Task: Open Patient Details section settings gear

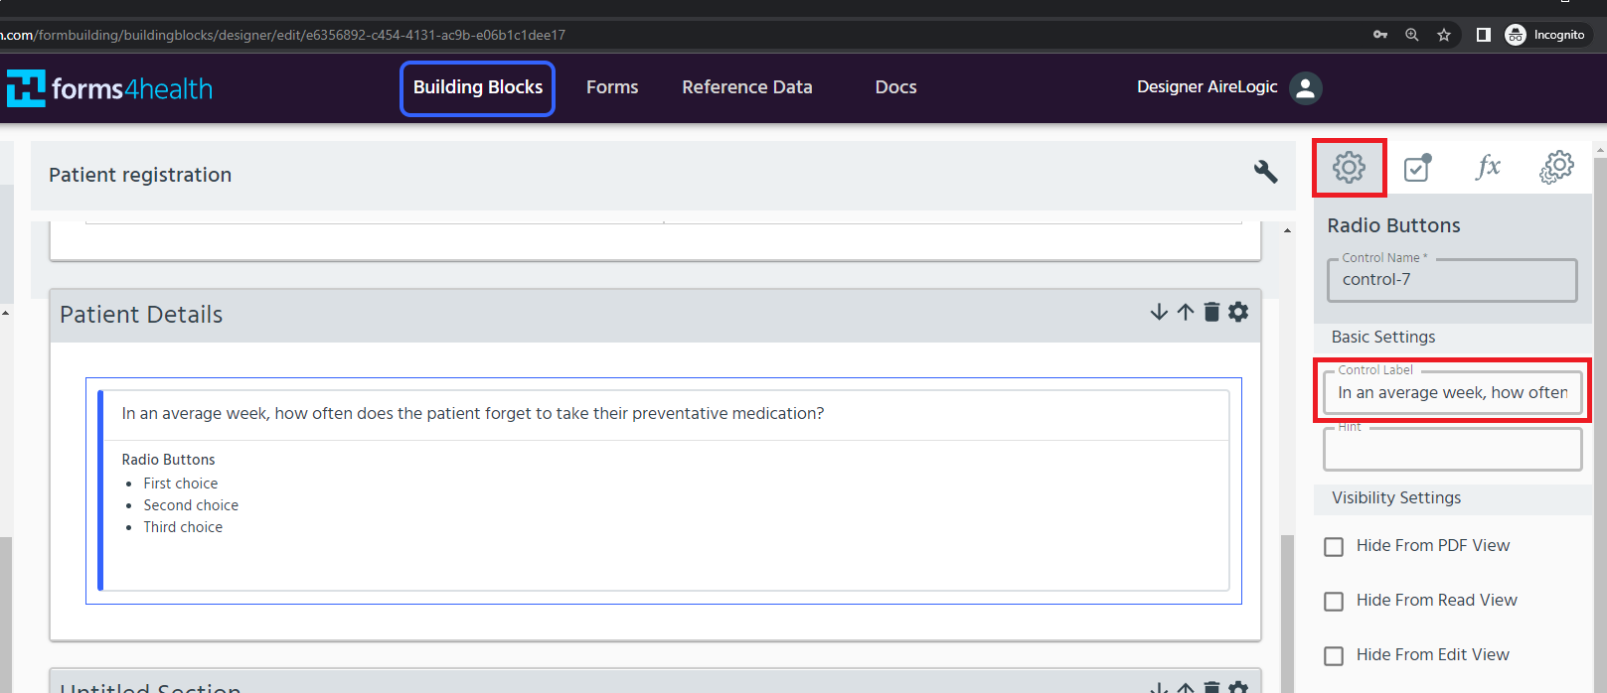Action: point(1238,312)
